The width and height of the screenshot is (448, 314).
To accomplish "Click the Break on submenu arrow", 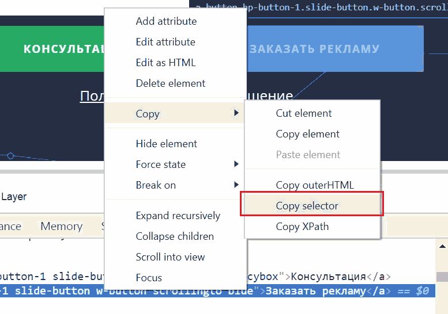I will (236, 185).
